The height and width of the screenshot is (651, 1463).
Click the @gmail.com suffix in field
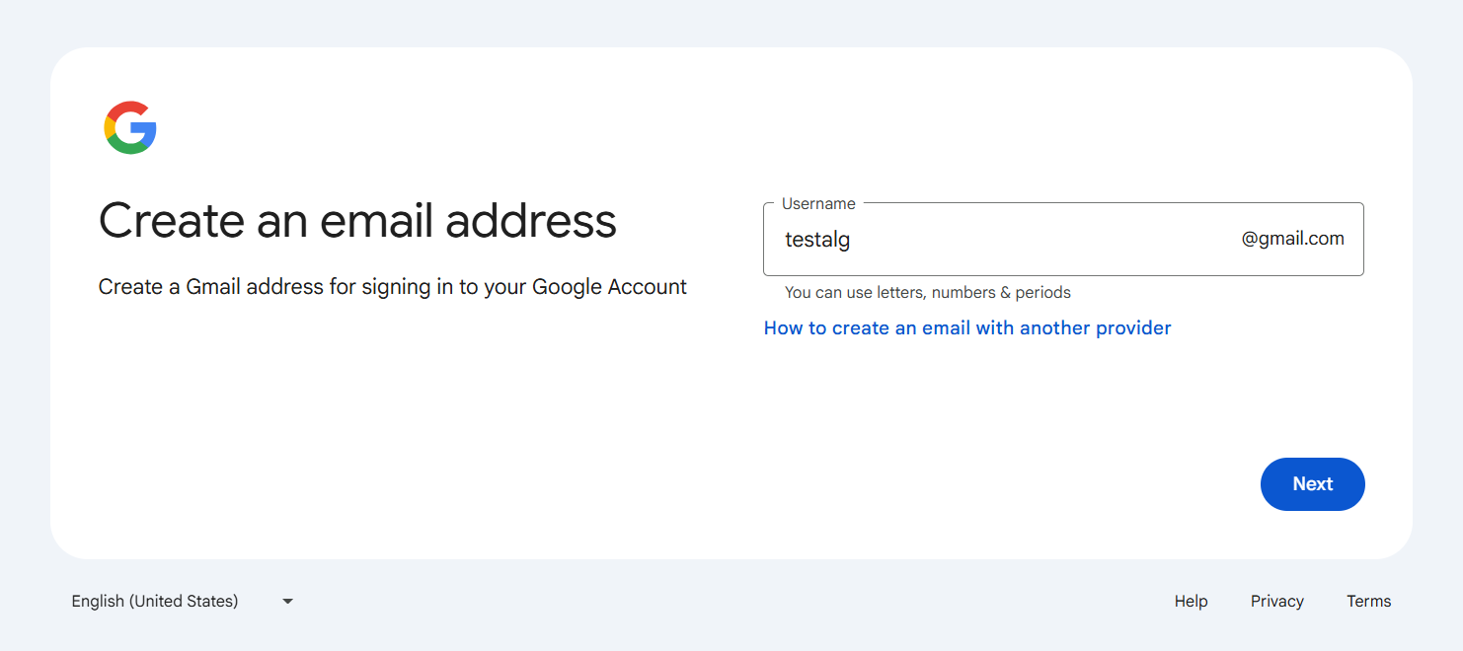point(1292,238)
